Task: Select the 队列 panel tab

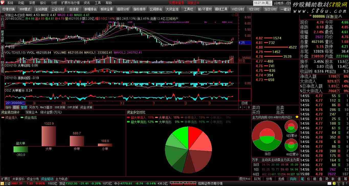Action: pos(257,179)
